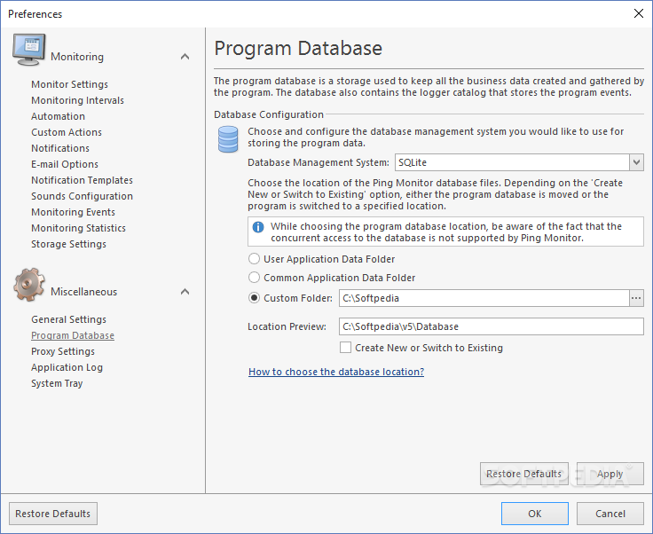Viewport: 653px width, 534px height.
Task: Click the Miscellaneous section header text
Action: (83, 292)
